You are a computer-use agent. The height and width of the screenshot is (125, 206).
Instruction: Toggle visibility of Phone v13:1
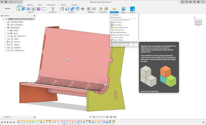click(9, 36)
